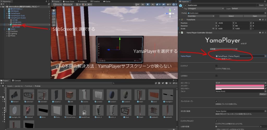Viewport: 267px width, 130px height.
Task: Select the kotatsu2 prefab thumbnail
Action: coord(29,110)
